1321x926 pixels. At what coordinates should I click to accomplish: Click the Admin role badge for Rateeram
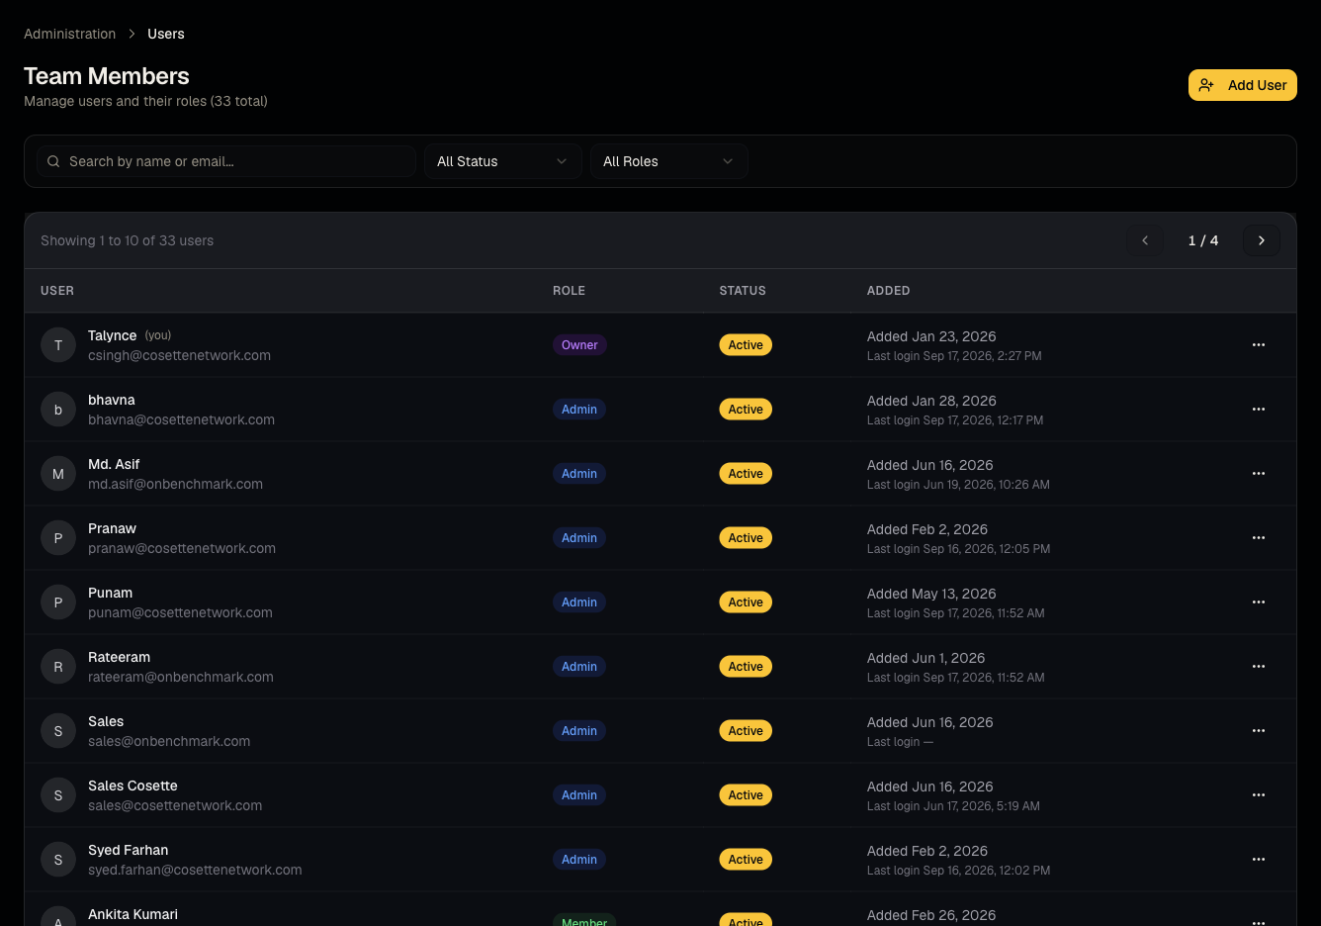coord(579,667)
